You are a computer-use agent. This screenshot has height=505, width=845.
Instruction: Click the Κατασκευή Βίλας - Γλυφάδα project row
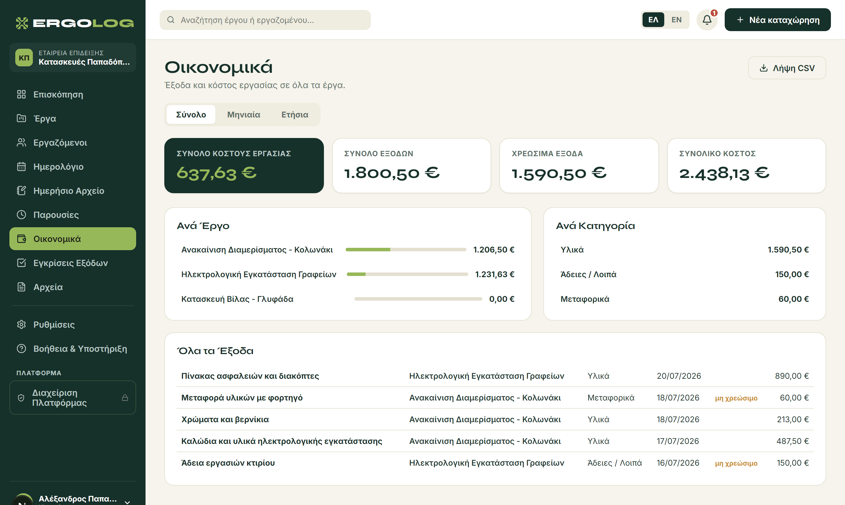pyautogui.click(x=347, y=299)
